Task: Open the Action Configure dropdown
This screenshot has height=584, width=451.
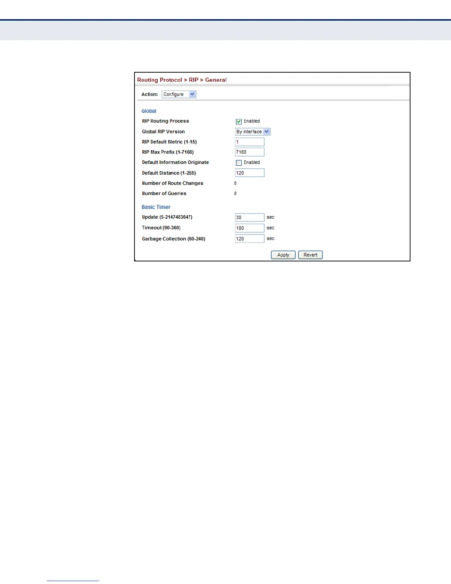Action: point(179,94)
